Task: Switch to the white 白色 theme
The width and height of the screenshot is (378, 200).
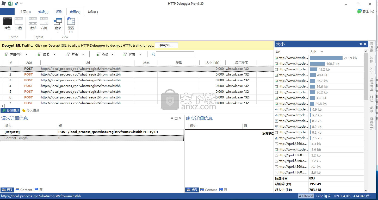Action: coord(19,24)
